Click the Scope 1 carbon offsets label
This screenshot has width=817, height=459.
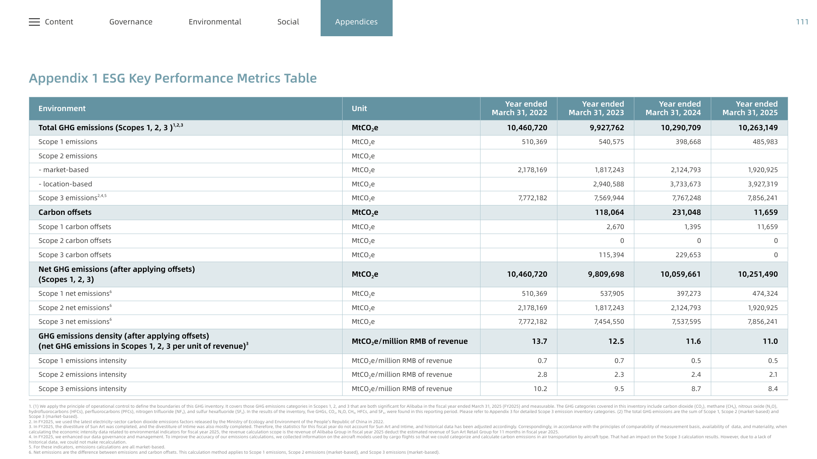75,227
